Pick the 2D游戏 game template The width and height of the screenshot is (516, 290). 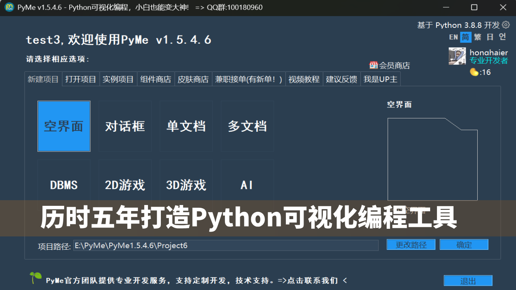(125, 185)
